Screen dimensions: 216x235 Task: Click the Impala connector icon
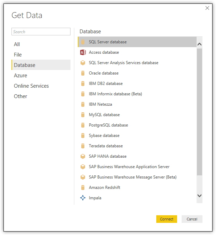[83, 198]
